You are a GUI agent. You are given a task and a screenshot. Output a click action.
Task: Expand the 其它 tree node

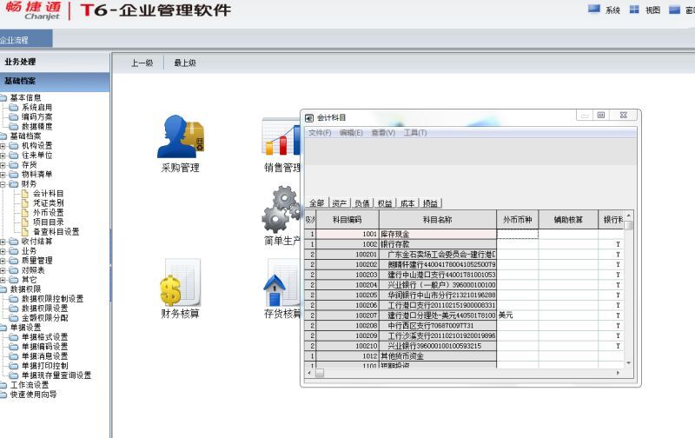(3, 280)
